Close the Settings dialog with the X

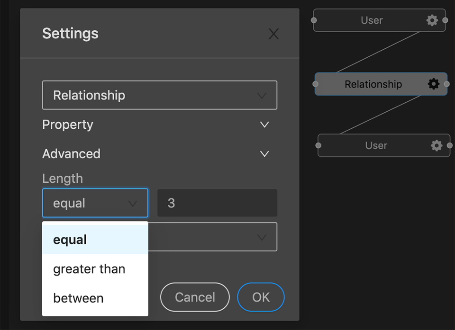273,34
